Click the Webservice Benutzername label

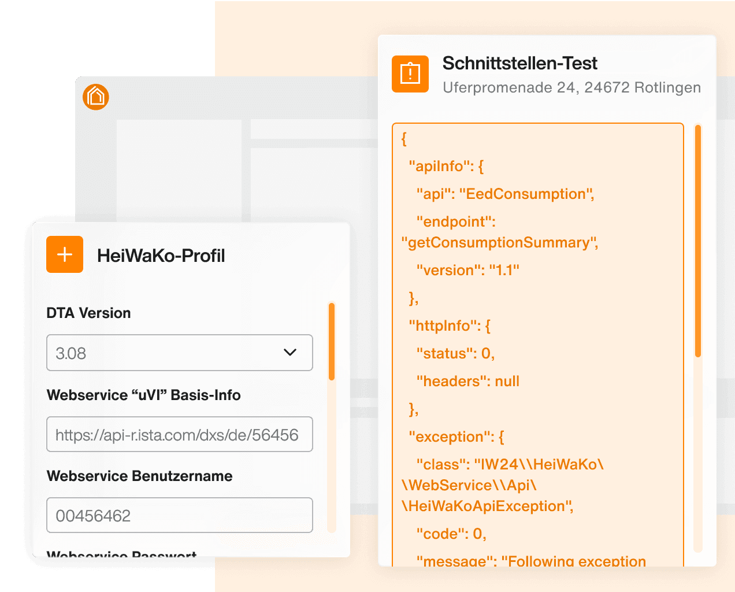click(x=140, y=476)
